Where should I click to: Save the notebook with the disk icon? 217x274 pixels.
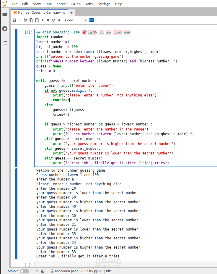[x=14, y=20]
